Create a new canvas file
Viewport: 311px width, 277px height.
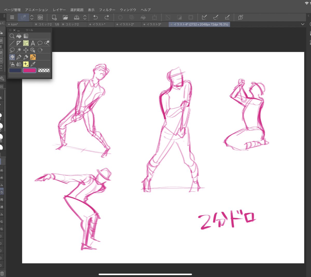click(x=54, y=17)
